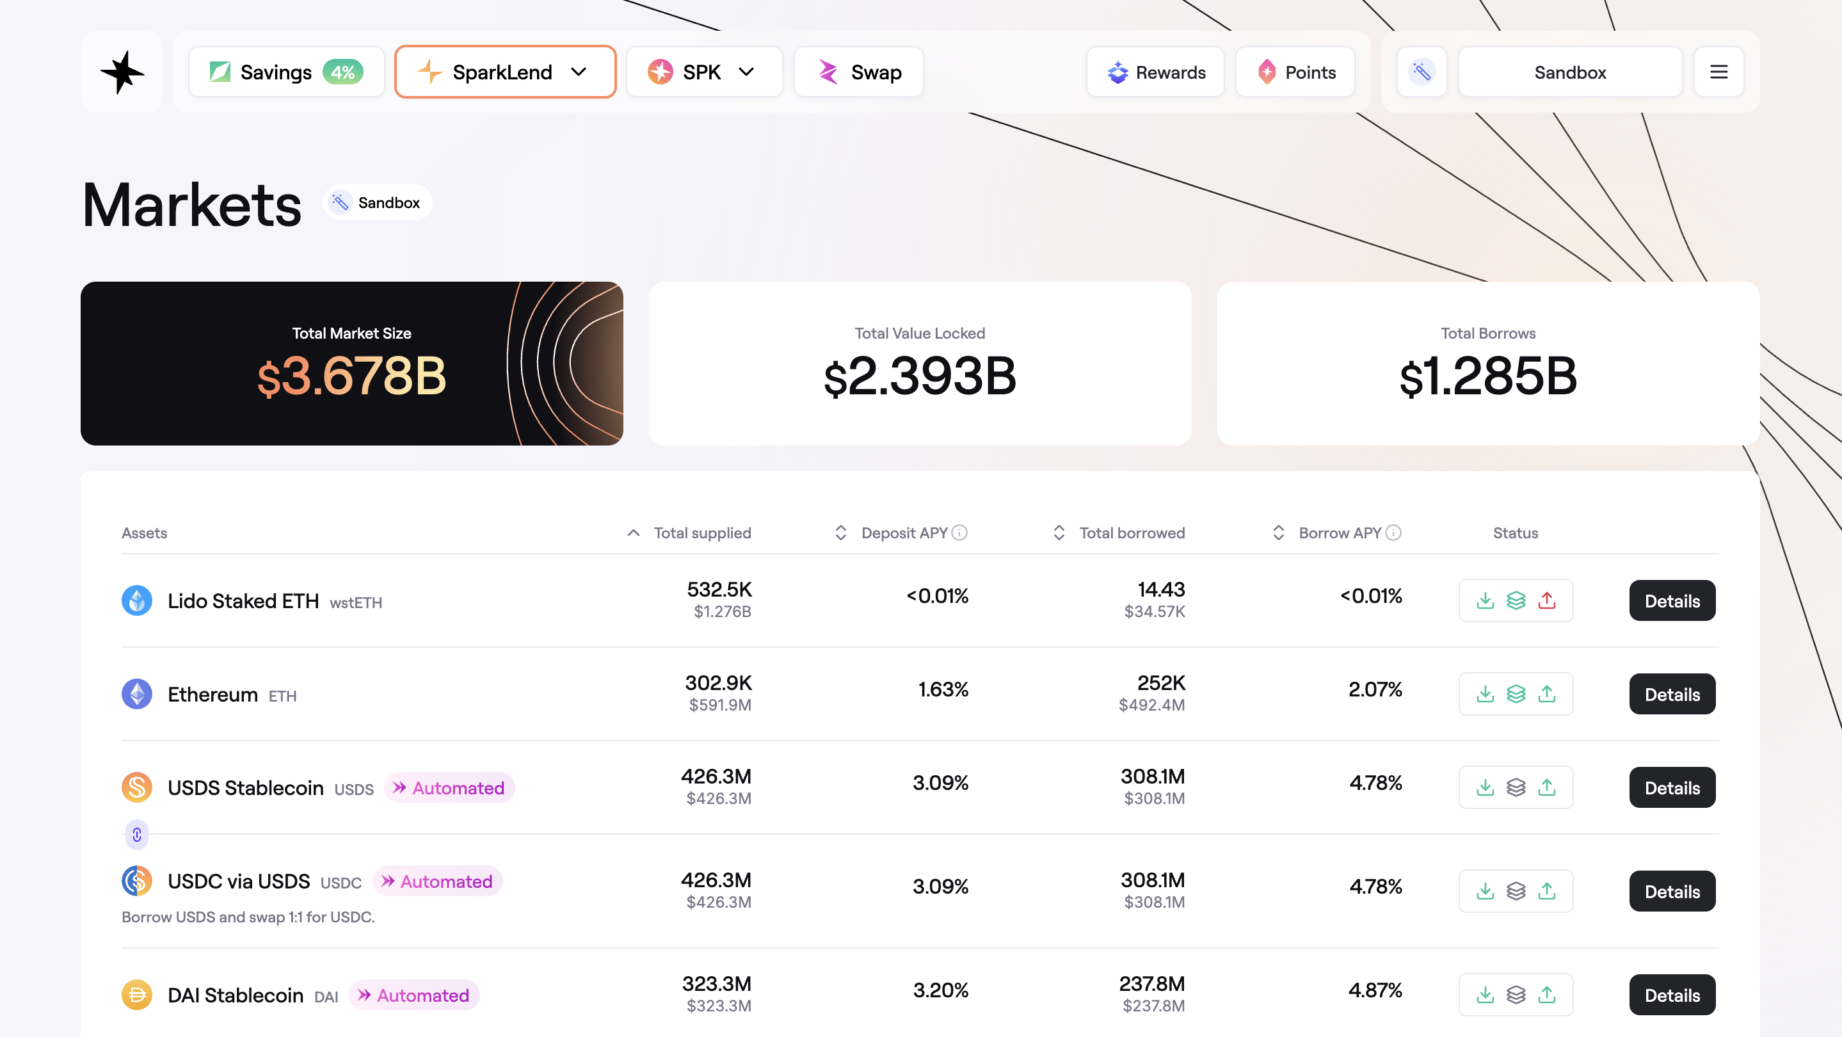Click Lido Staked ETH token icon
The height and width of the screenshot is (1037, 1842).
coord(136,600)
